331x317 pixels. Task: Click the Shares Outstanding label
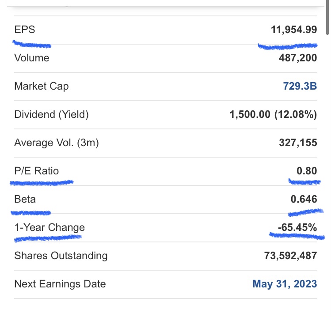click(61, 256)
